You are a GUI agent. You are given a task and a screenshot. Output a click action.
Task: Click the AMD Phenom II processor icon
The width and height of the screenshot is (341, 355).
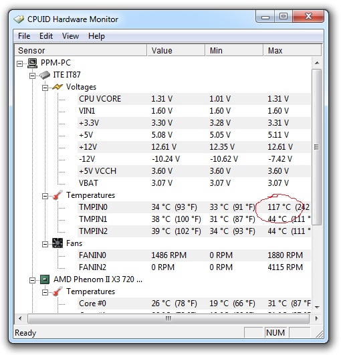(45, 279)
